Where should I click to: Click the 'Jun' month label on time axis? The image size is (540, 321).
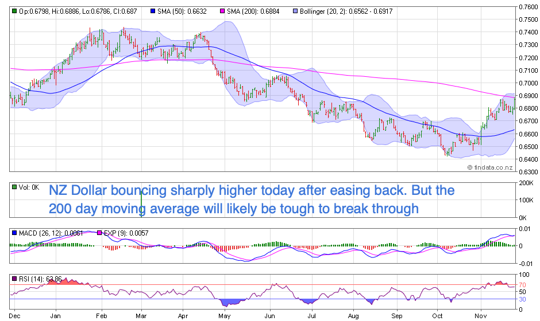click(x=269, y=316)
